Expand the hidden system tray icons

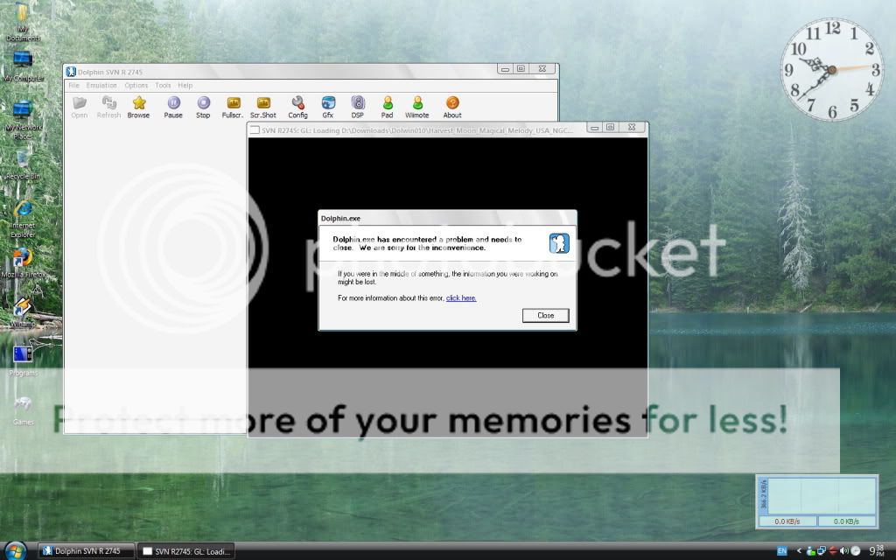click(x=799, y=550)
